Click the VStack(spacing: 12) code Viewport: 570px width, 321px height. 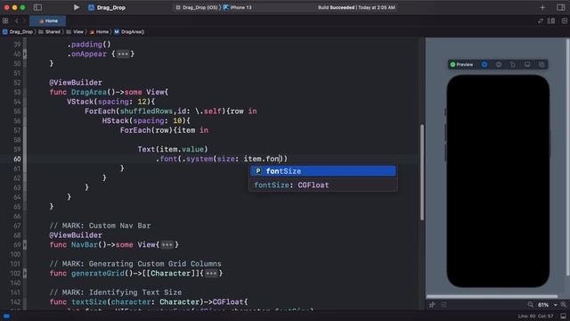click(110, 102)
